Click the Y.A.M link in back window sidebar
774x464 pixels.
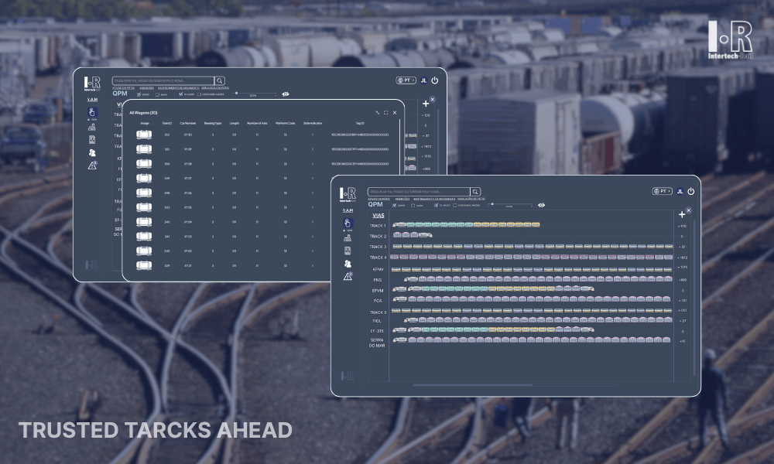tap(92, 100)
